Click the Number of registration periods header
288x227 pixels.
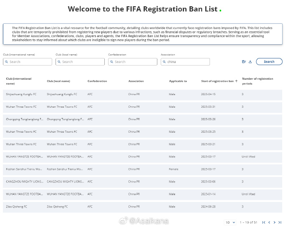point(258,81)
